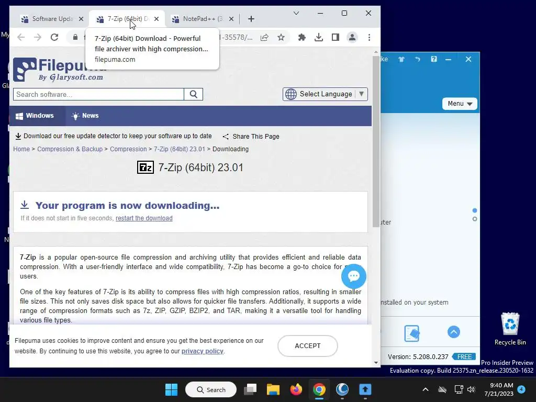Click the Compression breadcrumb link
536x402 pixels.
pyautogui.click(x=128, y=149)
